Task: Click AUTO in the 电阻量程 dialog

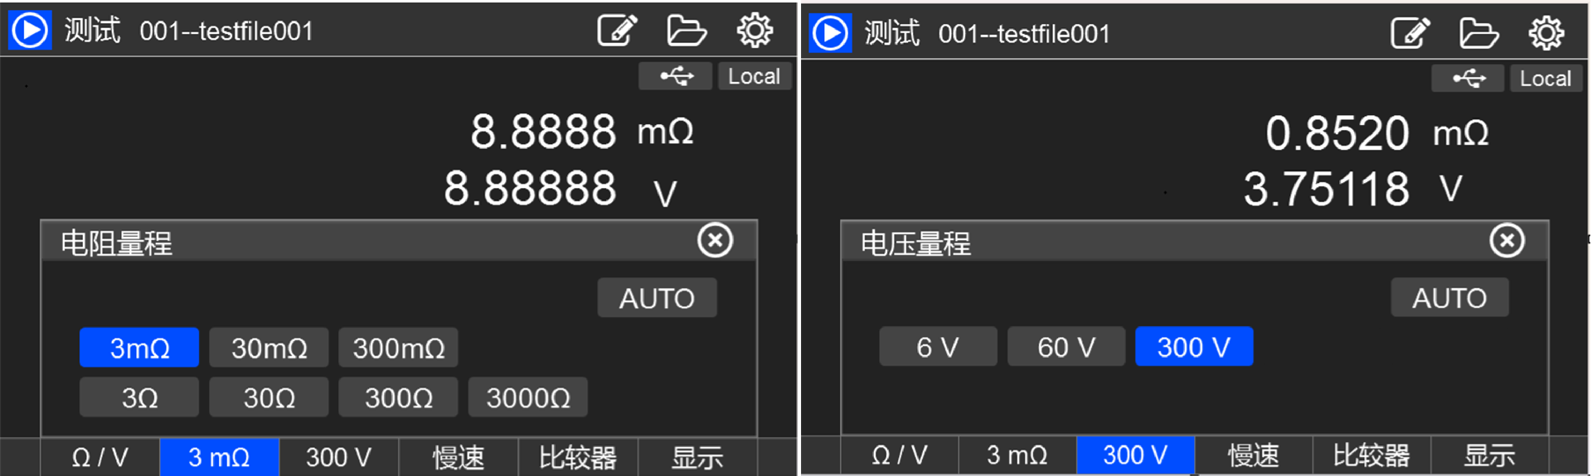Action: (x=657, y=298)
